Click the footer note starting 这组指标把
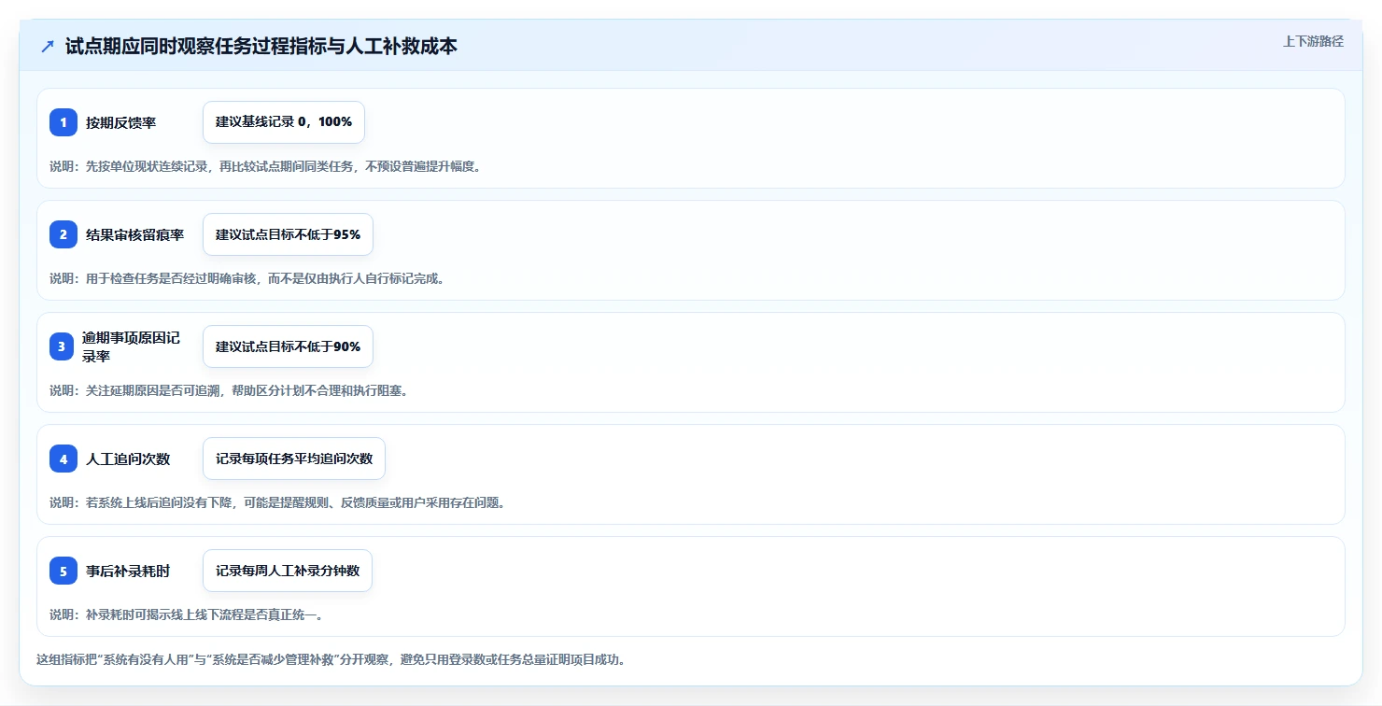 [x=331, y=659]
